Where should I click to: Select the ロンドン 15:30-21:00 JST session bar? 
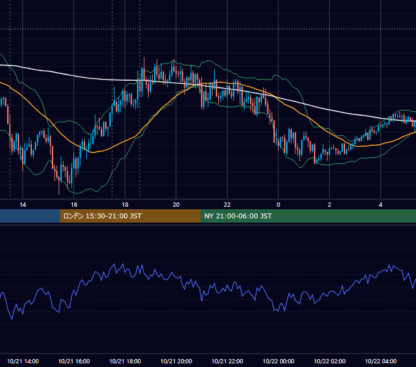[130, 216]
